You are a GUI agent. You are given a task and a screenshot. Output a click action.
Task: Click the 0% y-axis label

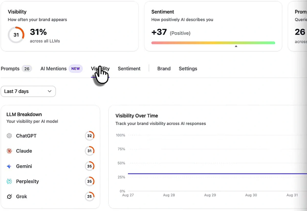(x=123, y=191)
